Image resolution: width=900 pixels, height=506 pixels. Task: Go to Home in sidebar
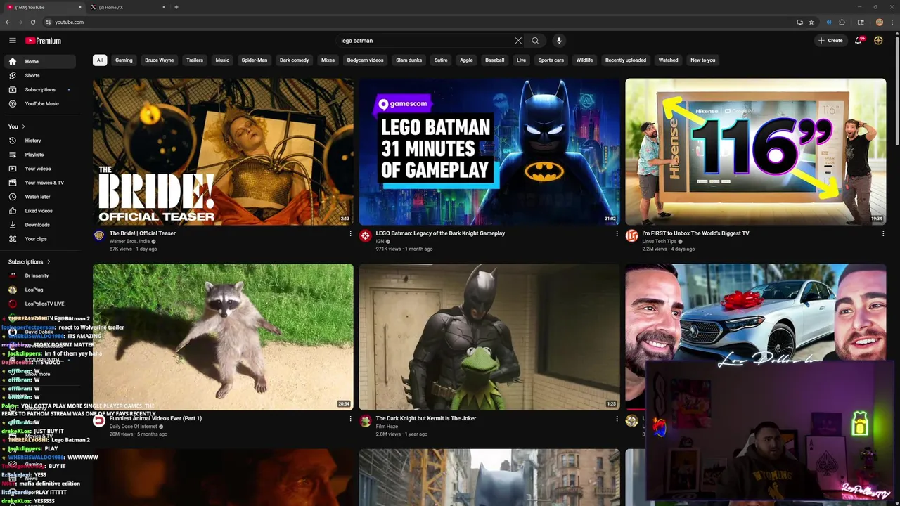coord(39,61)
